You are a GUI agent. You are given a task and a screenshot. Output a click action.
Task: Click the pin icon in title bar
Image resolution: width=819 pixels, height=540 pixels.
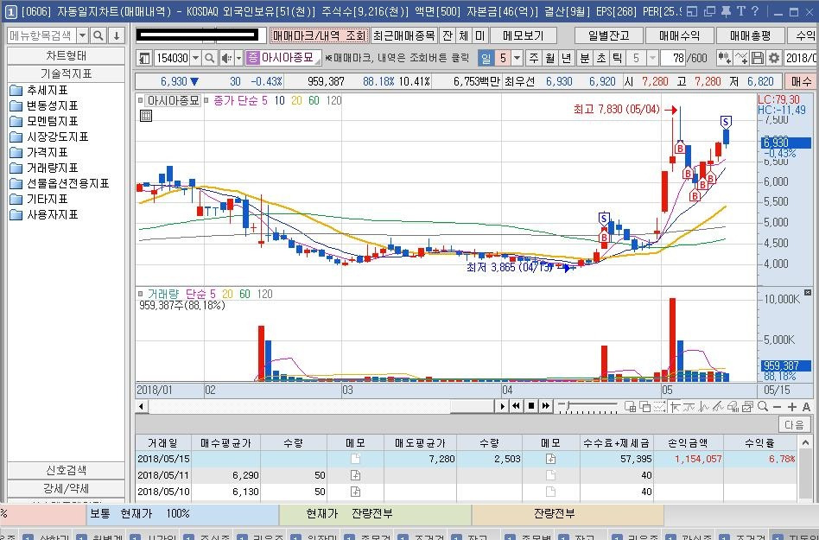tap(726, 11)
